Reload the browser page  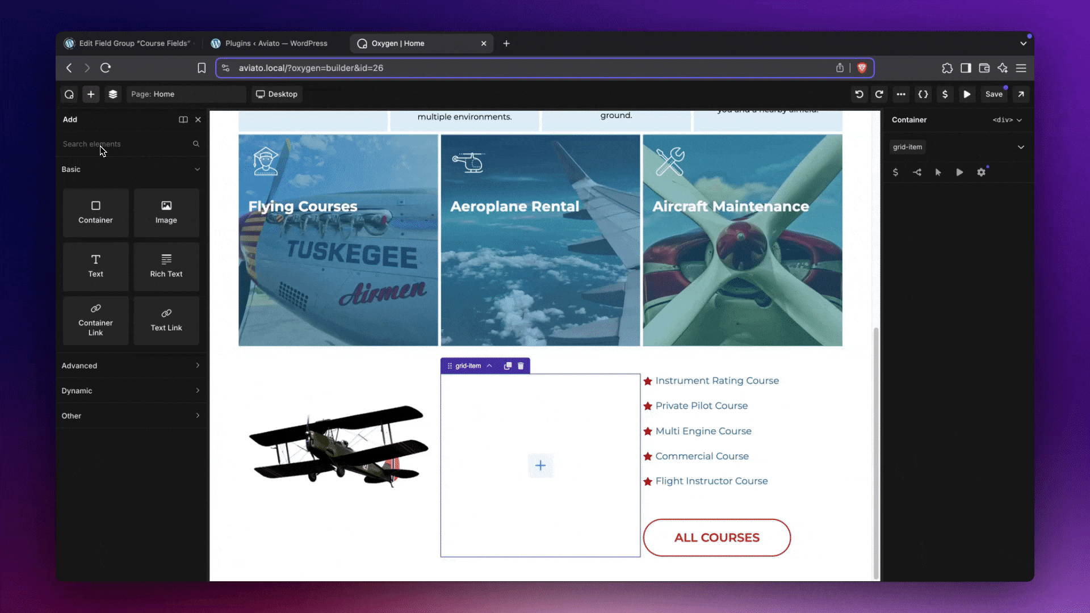tap(106, 68)
